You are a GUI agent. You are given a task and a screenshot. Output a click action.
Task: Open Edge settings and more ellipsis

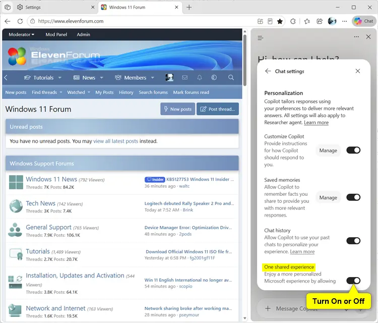click(345, 21)
